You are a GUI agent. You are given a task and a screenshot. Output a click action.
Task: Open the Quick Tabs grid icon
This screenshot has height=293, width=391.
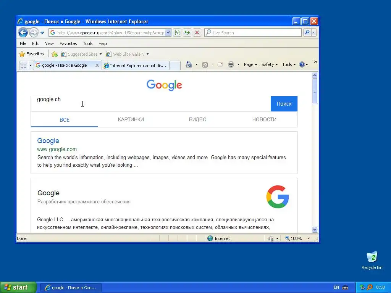(x=23, y=65)
